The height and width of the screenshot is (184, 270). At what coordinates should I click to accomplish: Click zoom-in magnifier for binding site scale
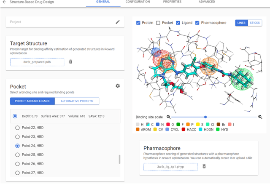point(260,117)
